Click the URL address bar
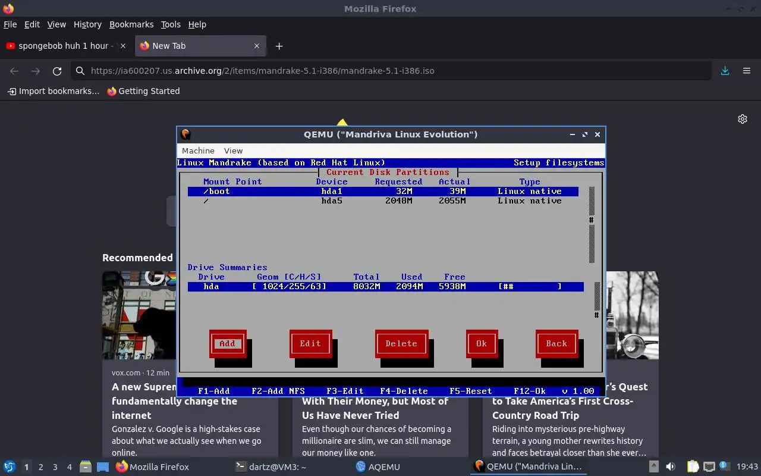The image size is (761, 476). point(391,71)
